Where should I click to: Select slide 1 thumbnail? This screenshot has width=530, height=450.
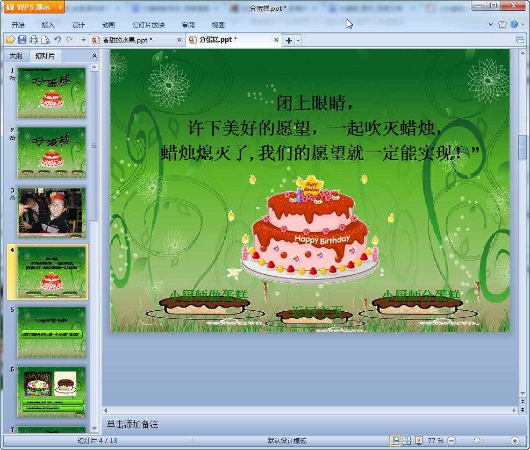(x=52, y=93)
